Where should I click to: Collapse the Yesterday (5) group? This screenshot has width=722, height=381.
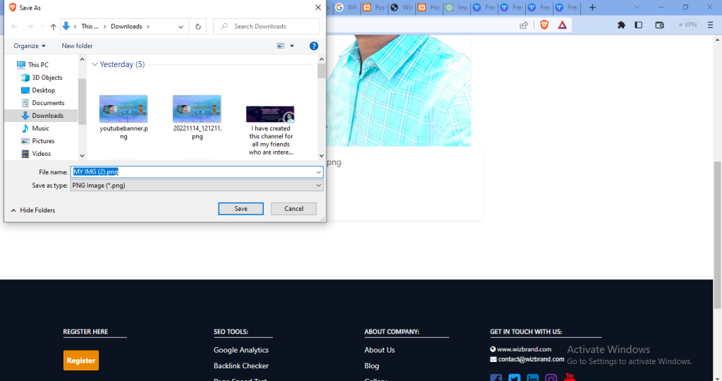pos(94,64)
